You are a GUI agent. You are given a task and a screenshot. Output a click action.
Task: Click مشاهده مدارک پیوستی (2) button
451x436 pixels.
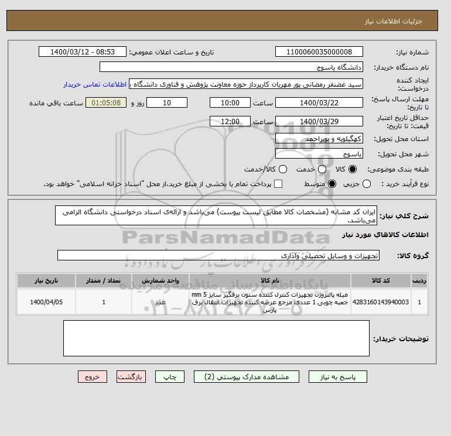(x=247, y=377)
